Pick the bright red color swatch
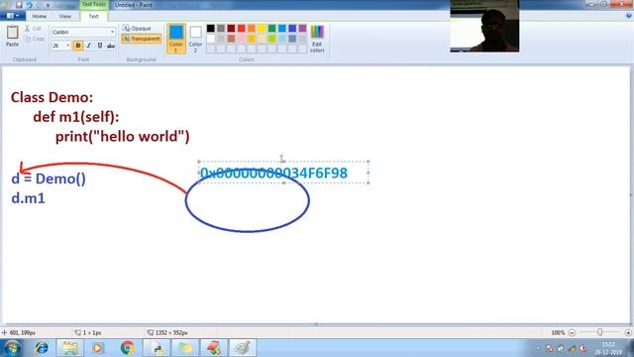The width and height of the screenshot is (634, 357). [242, 29]
